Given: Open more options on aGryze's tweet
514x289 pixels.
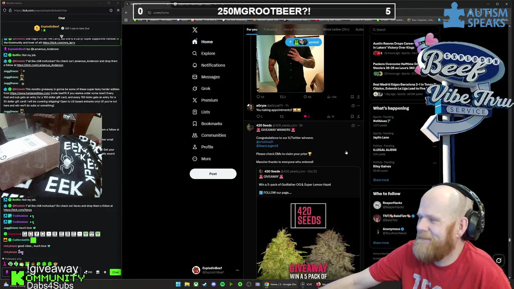Looking at the screenshot, I should (x=358, y=106).
